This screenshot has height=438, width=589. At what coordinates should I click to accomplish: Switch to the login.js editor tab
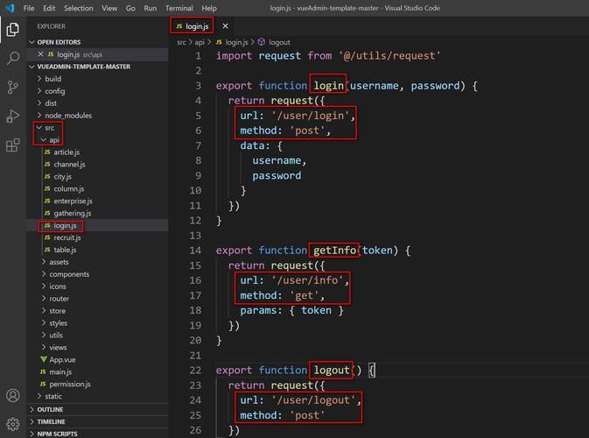coord(196,26)
